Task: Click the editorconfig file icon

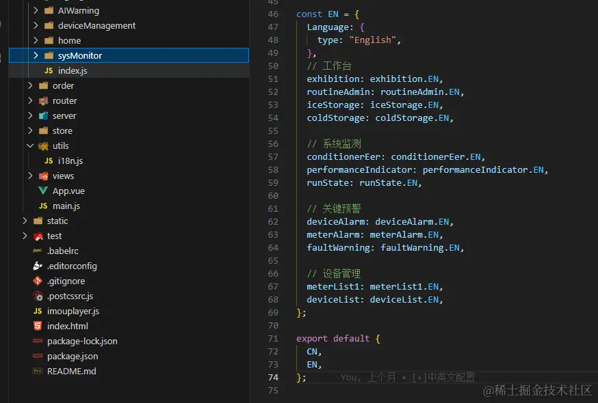Action: (x=38, y=266)
